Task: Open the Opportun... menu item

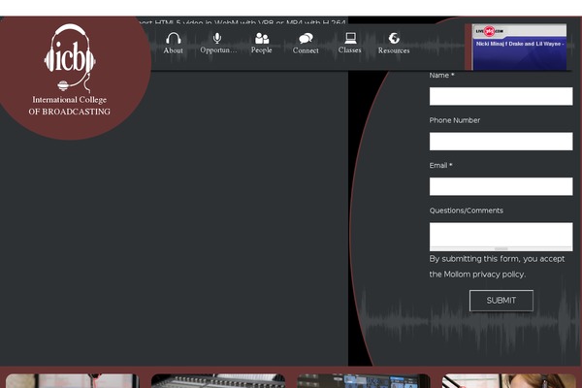Action: 218,50
